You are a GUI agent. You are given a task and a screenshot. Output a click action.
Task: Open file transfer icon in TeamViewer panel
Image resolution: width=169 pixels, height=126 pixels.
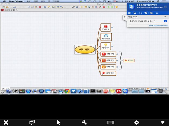151,13
